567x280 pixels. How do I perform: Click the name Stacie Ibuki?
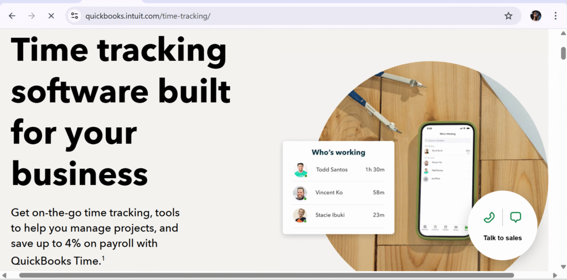[330, 215]
